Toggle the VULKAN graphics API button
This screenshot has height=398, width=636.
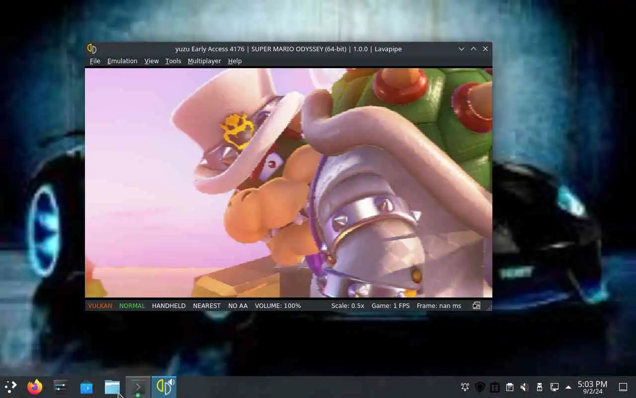coord(100,305)
